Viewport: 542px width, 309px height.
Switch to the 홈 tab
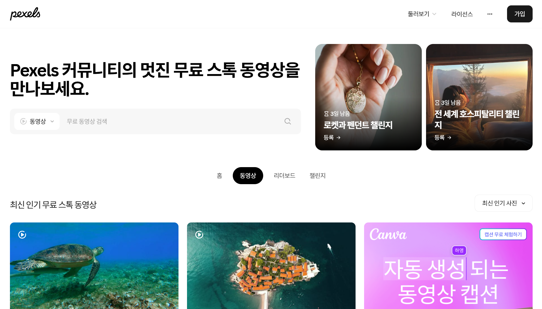[x=219, y=176]
